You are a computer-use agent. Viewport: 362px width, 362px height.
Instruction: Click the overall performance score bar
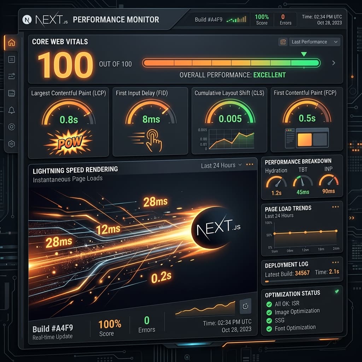[x=231, y=63]
